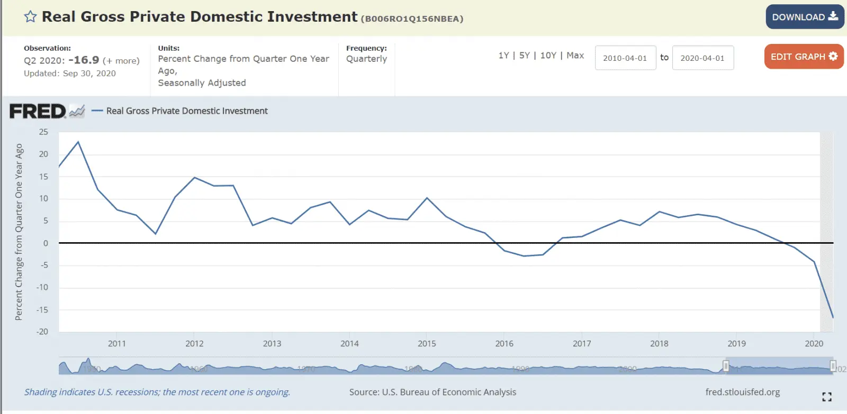Click the Source: U.S. Bureau of Economic Analysis text
Screen dimensions: 847x414
(x=432, y=392)
